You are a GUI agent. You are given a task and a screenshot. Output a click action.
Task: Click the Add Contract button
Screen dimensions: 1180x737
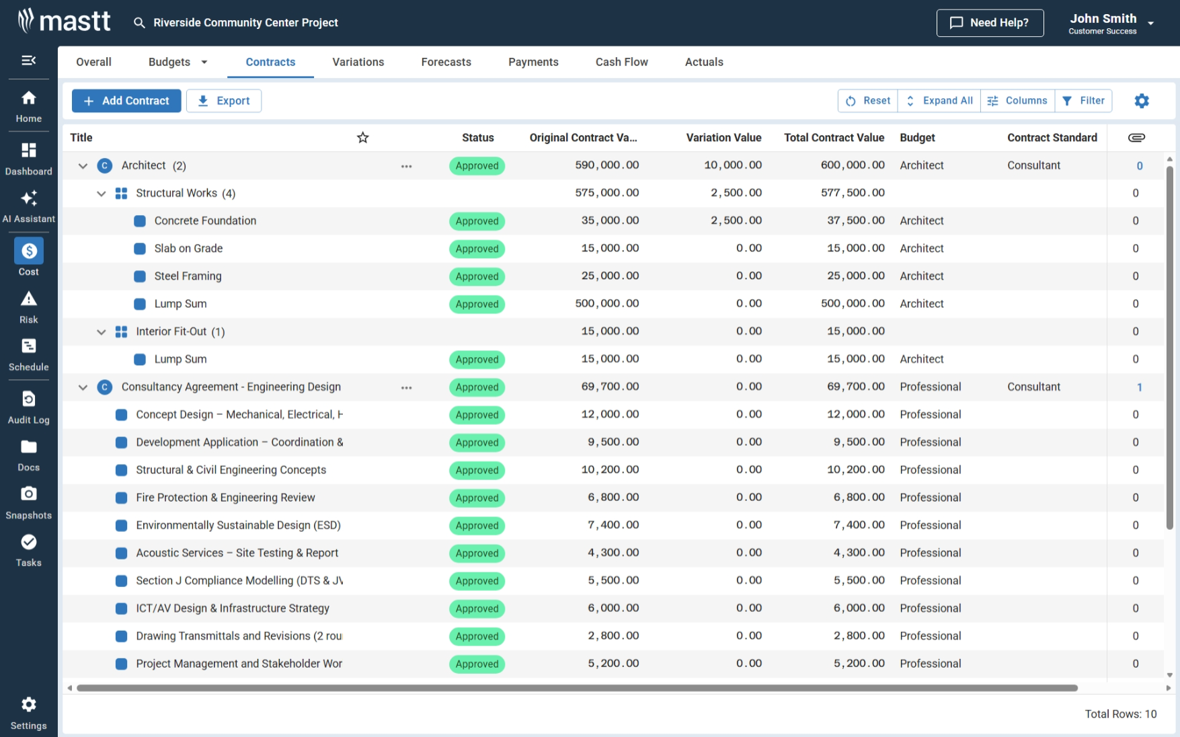click(126, 100)
